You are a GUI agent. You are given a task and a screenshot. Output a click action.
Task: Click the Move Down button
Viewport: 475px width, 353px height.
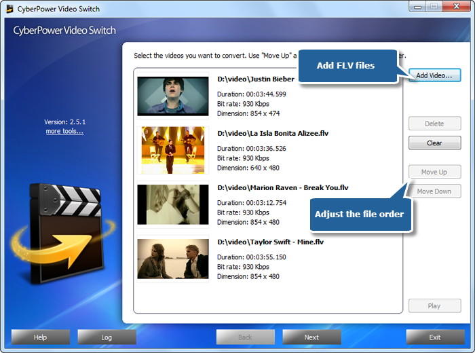(435, 191)
